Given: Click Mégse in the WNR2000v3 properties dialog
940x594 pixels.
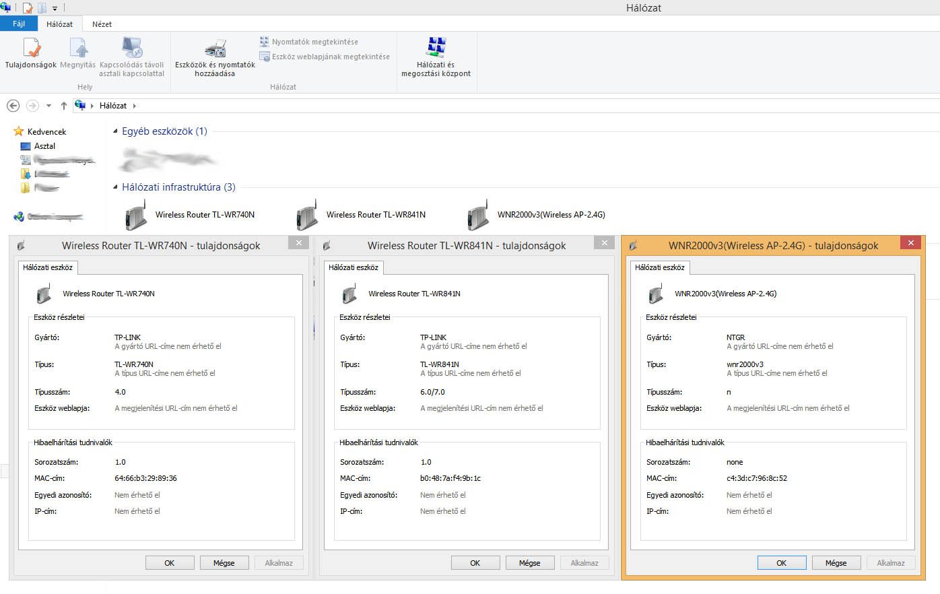Looking at the screenshot, I should click(836, 563).
